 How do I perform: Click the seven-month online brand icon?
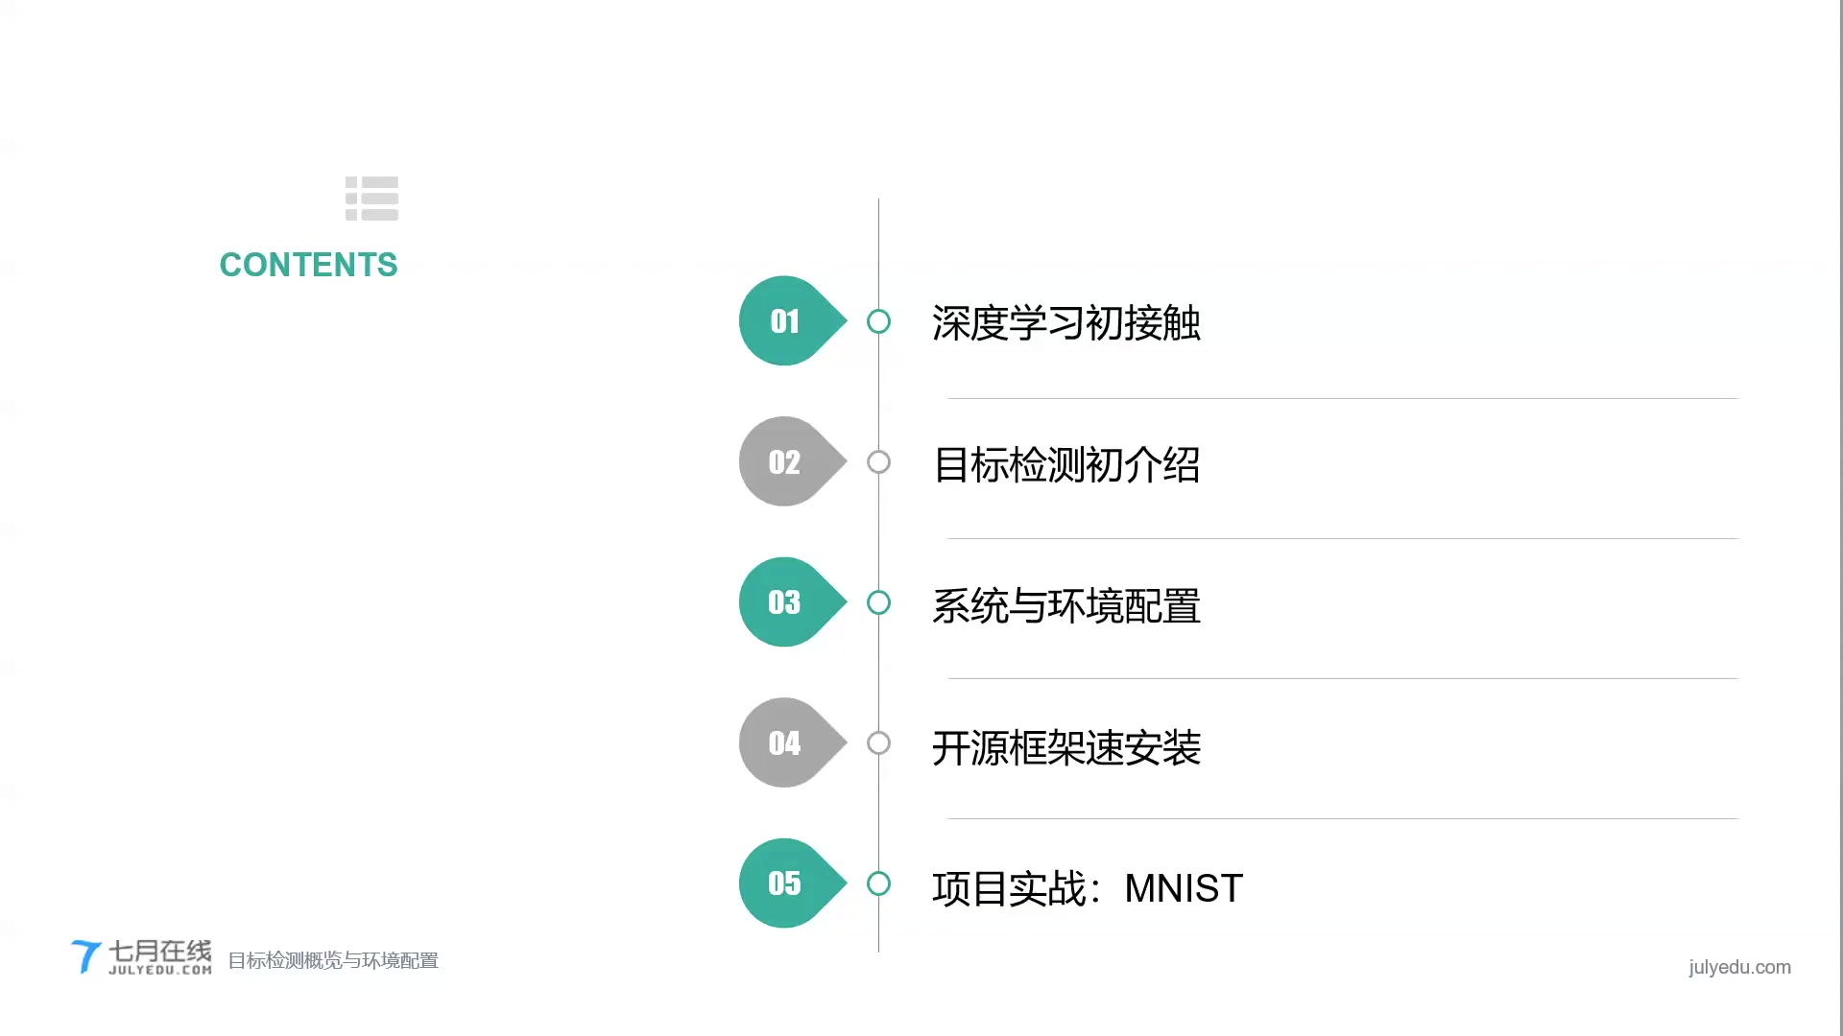(140, 955)
